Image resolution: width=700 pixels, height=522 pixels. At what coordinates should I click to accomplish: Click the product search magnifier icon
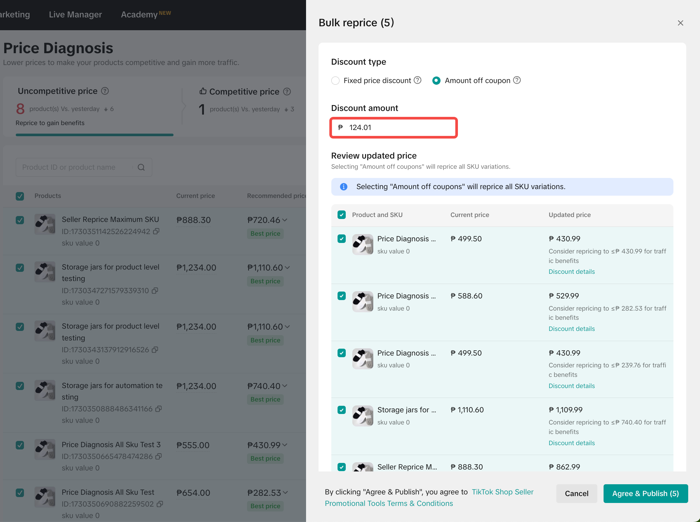[x=141, y=167]
